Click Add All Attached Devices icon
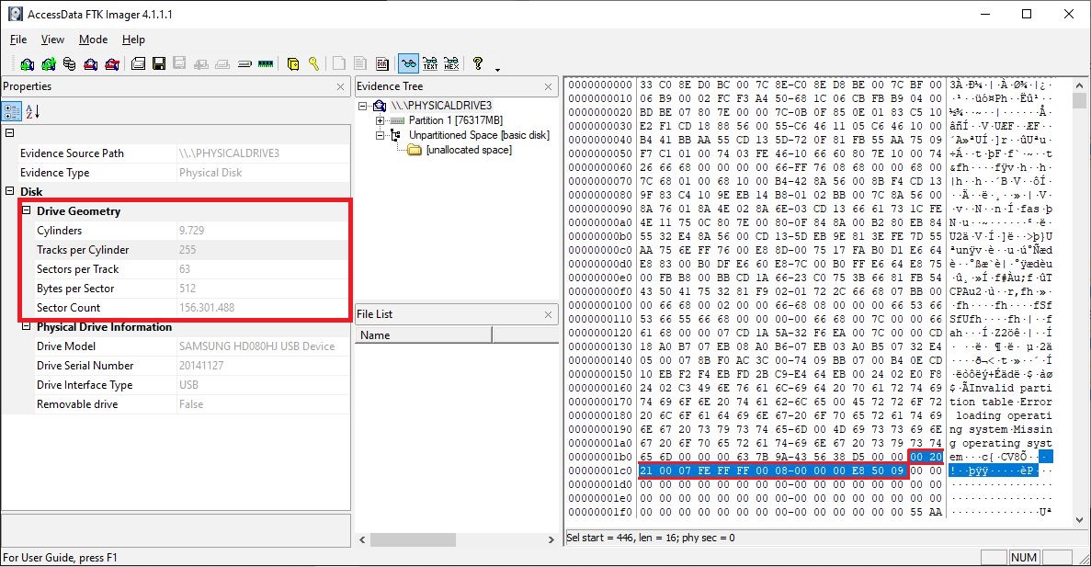 point(49,64)
